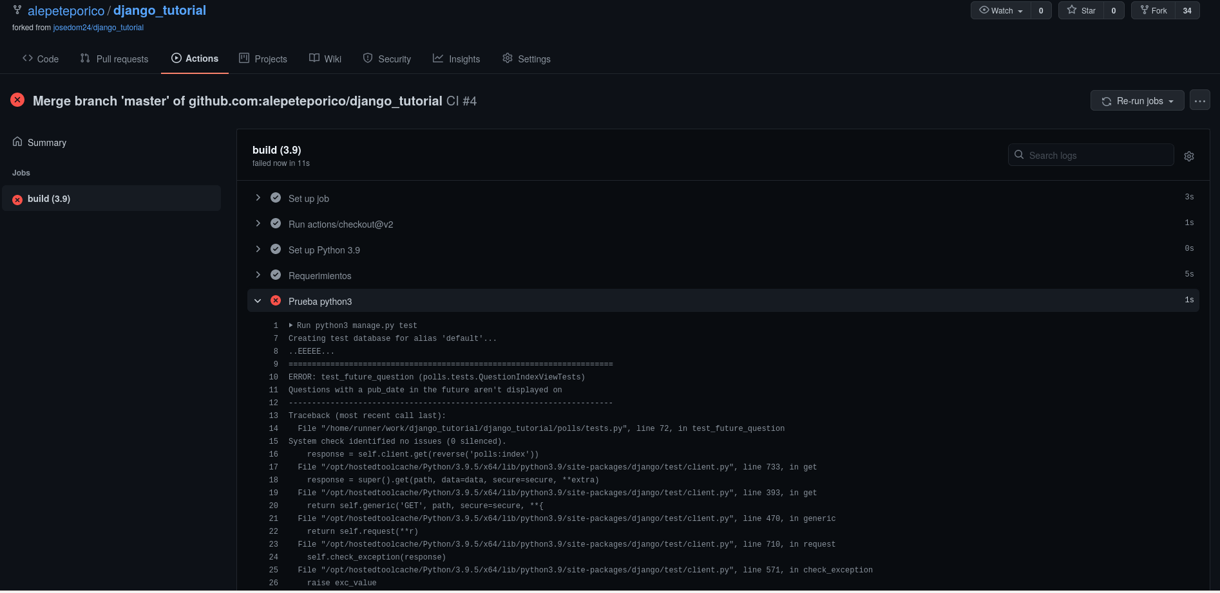Open the Re-run jobs dropdown

click(x=1137, y=101)
